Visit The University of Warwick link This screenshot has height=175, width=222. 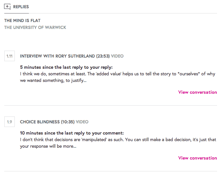(x=35, y=27)
